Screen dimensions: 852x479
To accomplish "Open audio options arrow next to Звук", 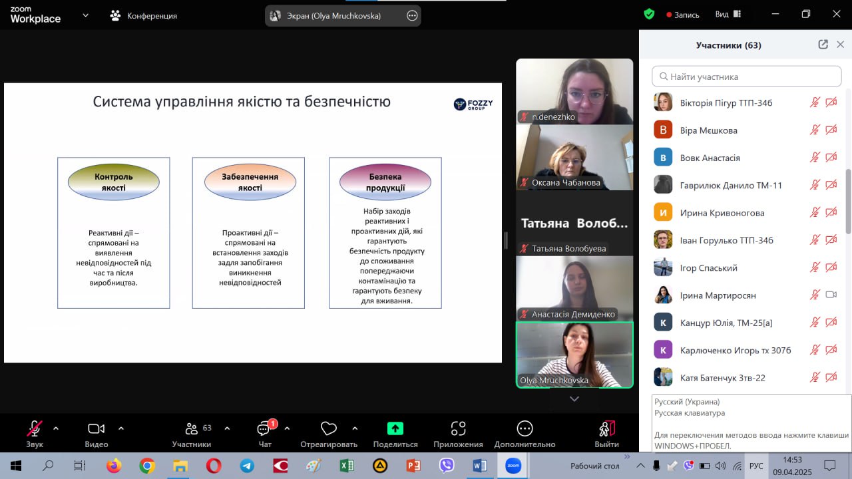I will (x=56, y=428).
